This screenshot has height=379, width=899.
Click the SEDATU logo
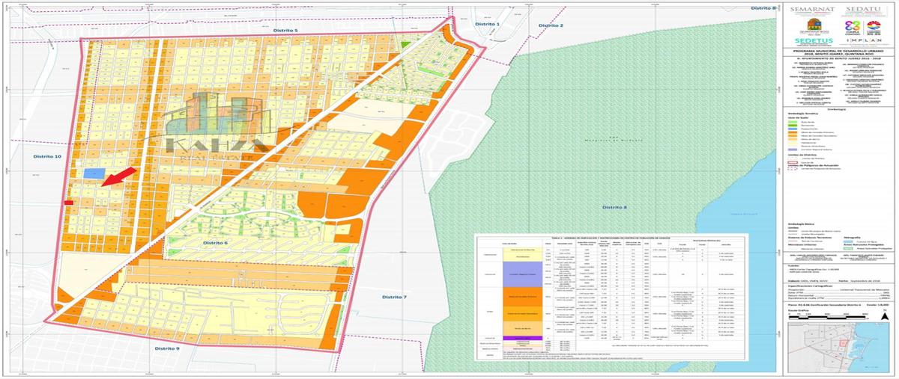pyautogui.click(x=864, y=11)
